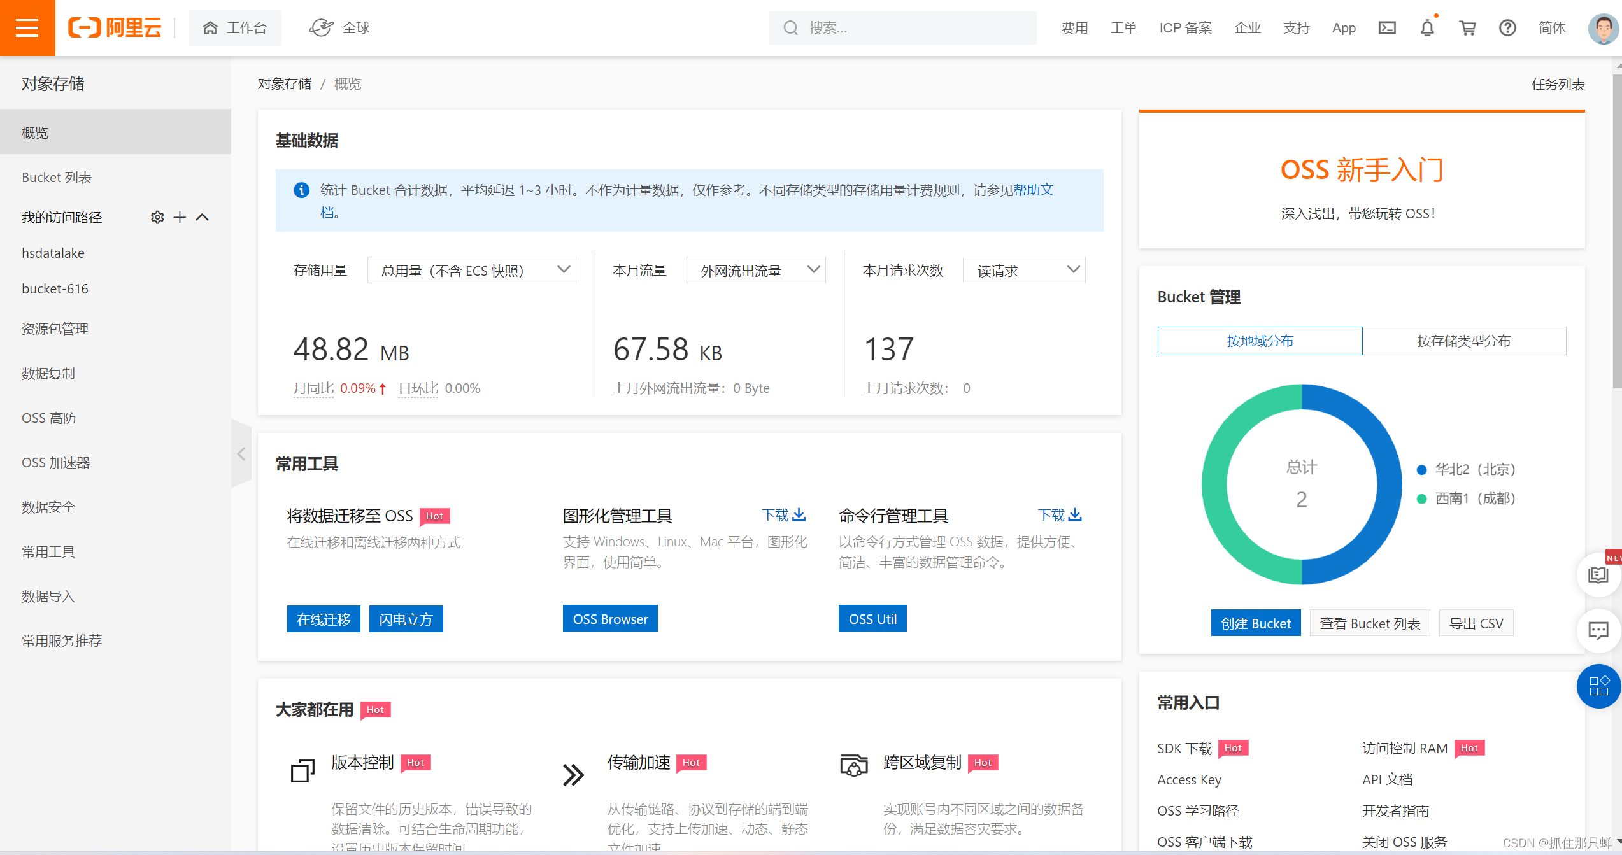1622x855 pixels.
Task: Open OSS Util button
Action: pos(872,618)
